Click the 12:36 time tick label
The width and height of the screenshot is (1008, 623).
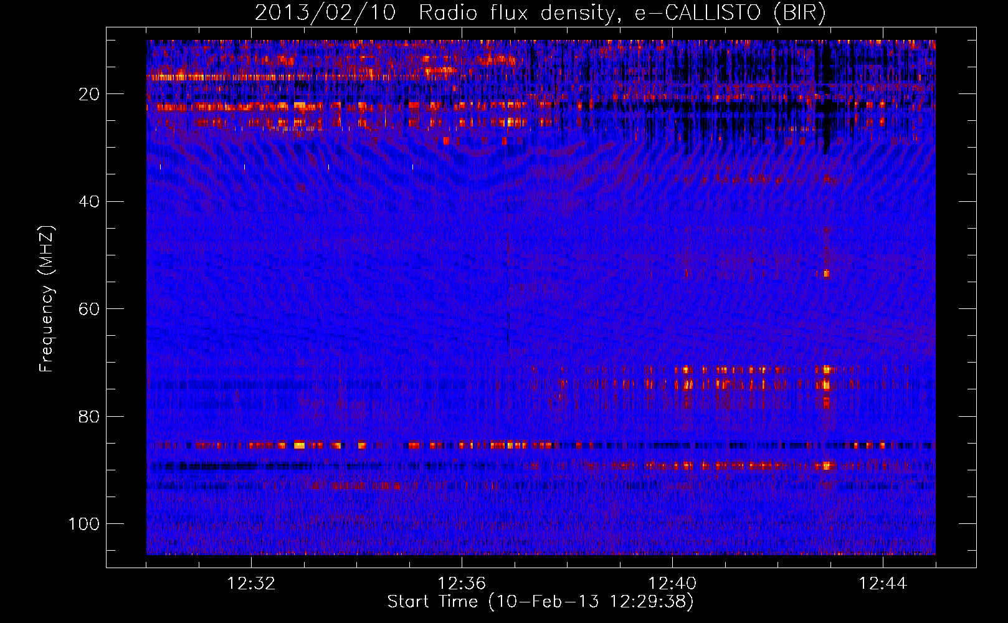[x=462, y=584]
